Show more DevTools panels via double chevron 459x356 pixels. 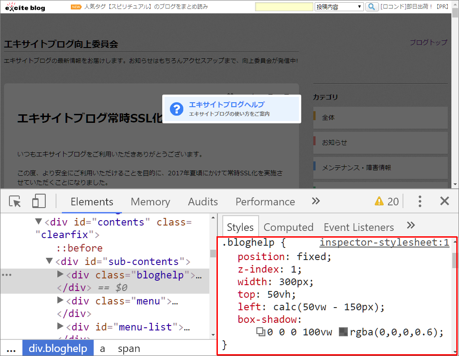pyautogui.click(x=316, y=201)
